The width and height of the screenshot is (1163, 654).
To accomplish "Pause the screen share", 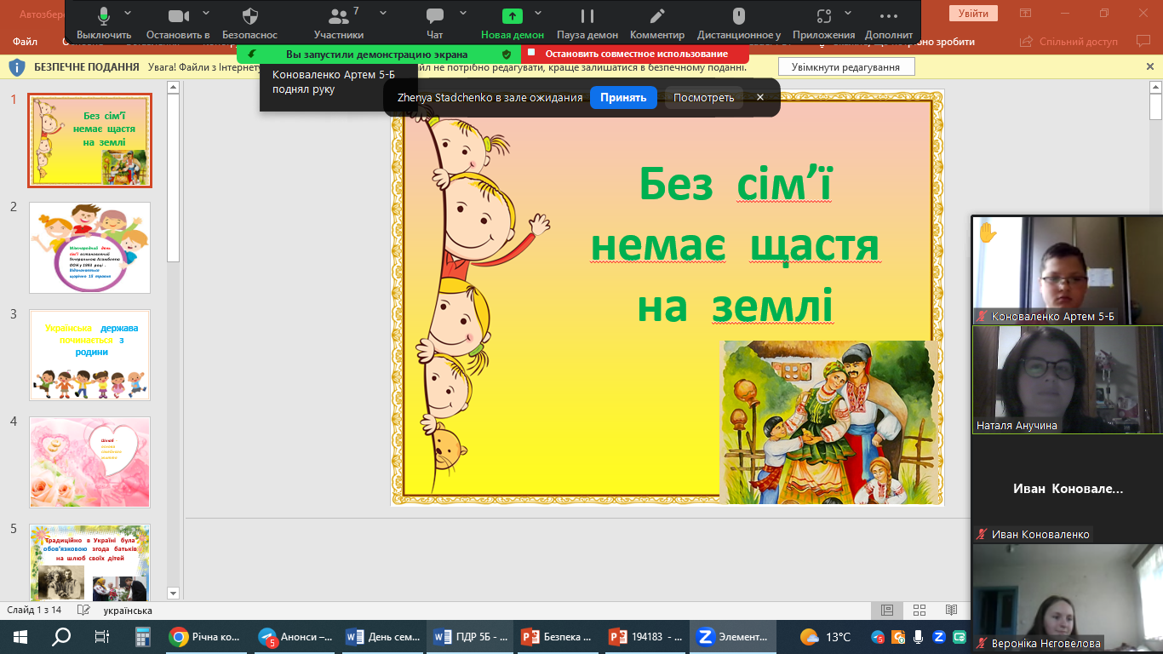I will [x=587, y=23].
